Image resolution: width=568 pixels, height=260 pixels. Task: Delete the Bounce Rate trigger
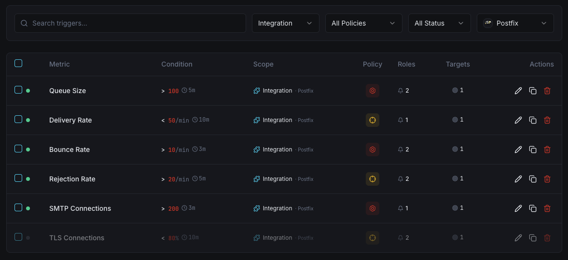tap(547, 149)
